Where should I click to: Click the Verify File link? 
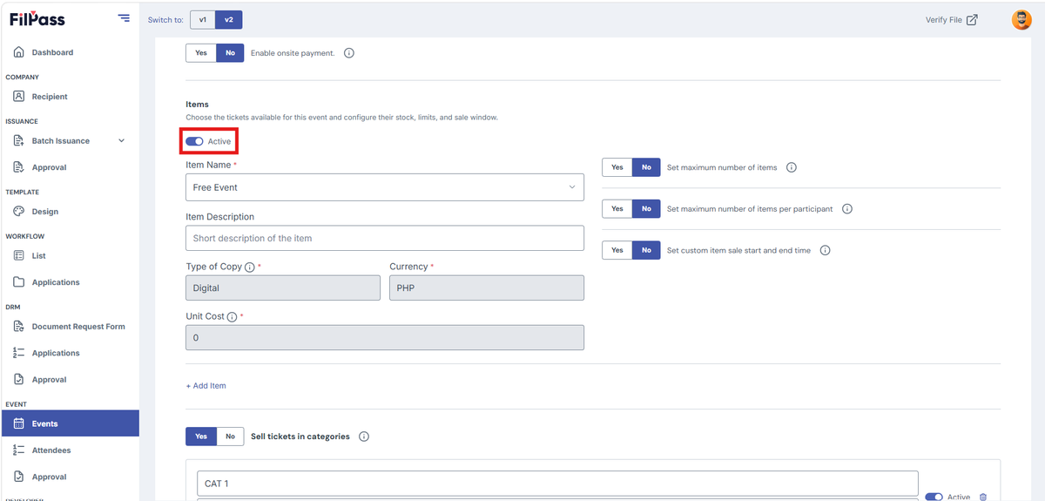942,19
